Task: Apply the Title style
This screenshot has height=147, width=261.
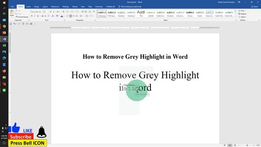Action: pos(141,13)
